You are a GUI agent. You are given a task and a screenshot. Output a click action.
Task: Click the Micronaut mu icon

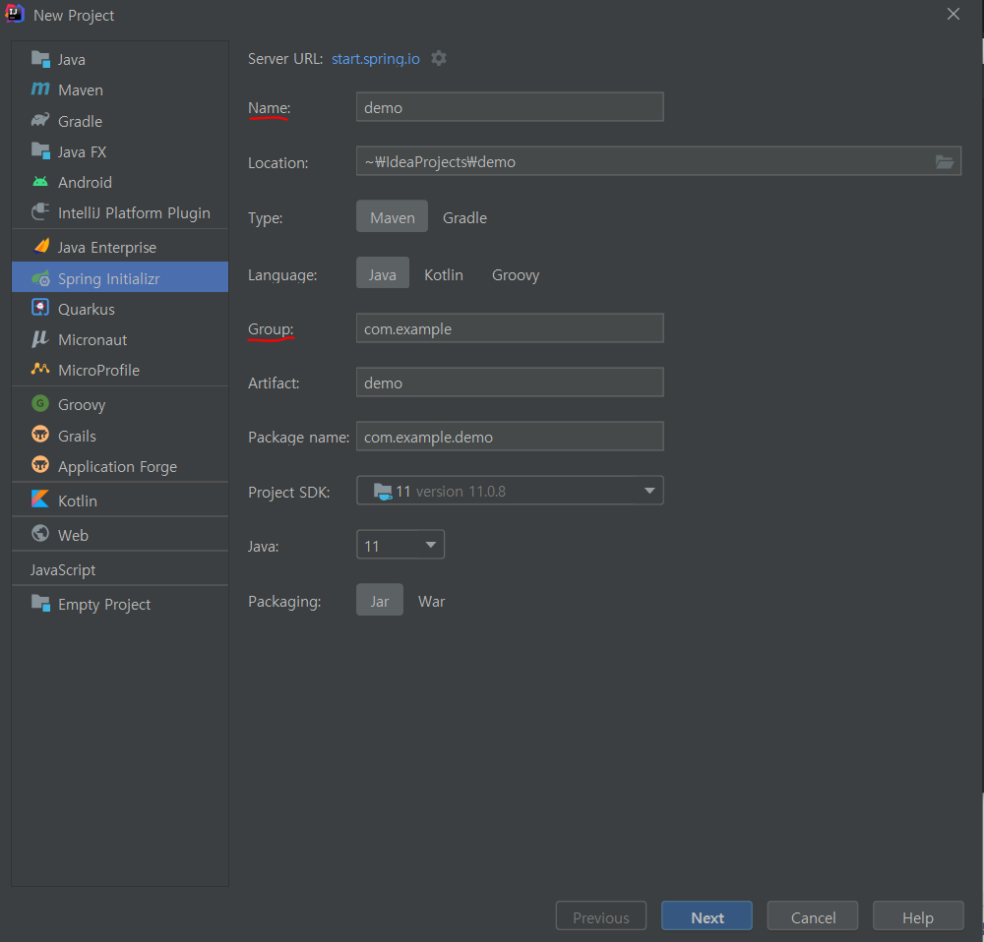point(40,339)
